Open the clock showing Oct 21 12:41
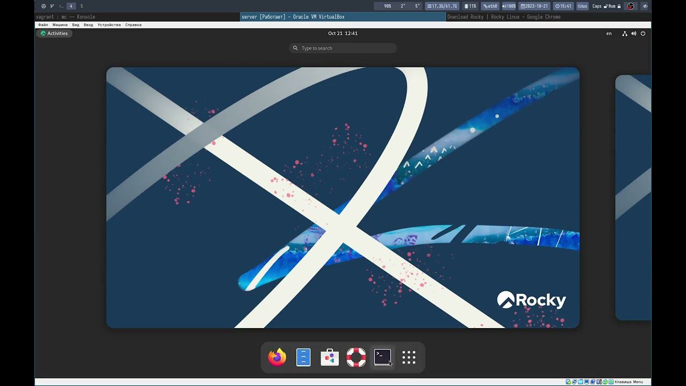This screenshot has height=386, width=686. pos(343,33)
